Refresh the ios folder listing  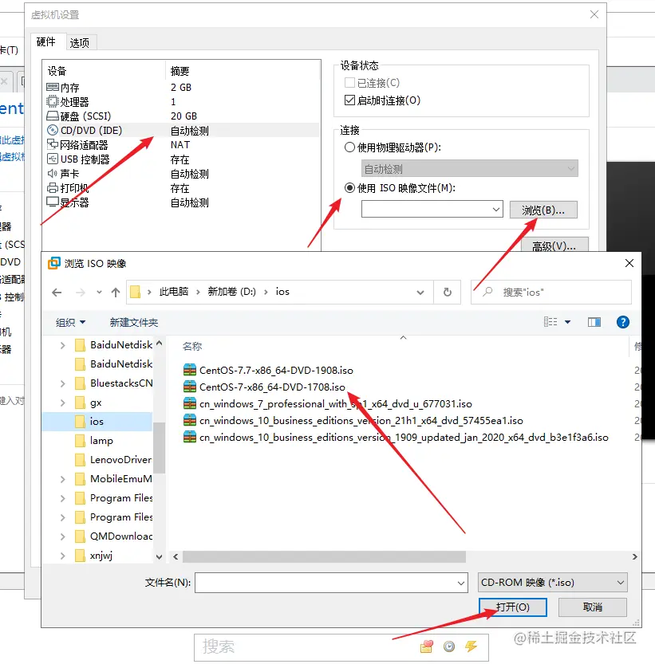448,293
